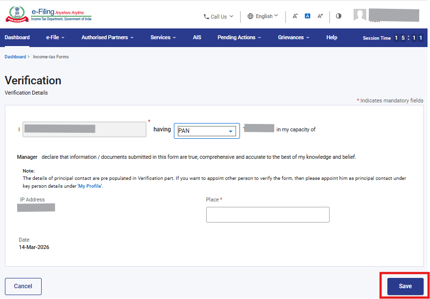
Task: Click the user profile avatar
Action: pyautogui.click(x=360, y=15)
